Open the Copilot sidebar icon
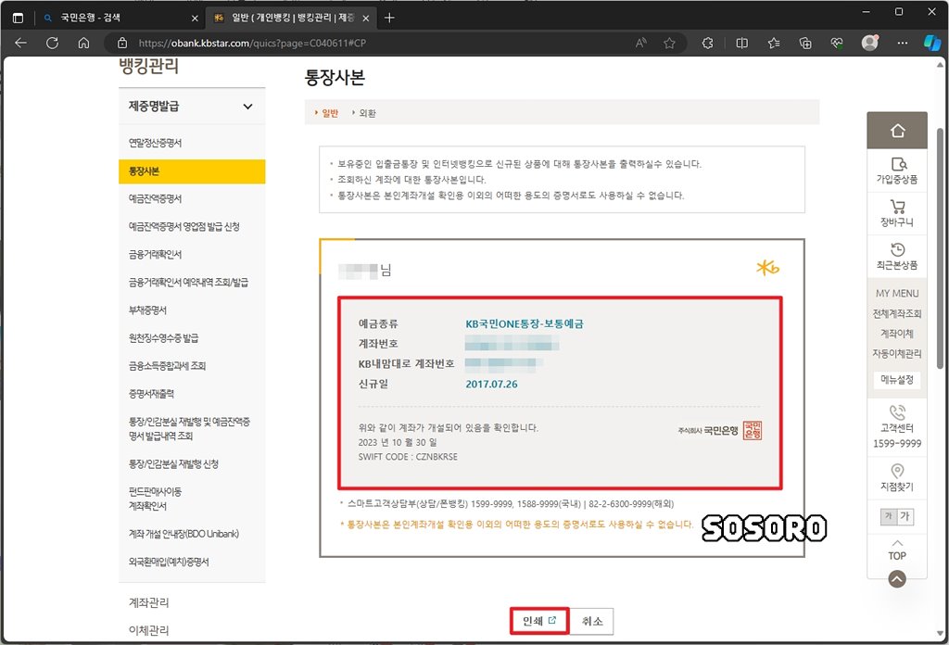949x645 pixels. [x=932, y=43]
